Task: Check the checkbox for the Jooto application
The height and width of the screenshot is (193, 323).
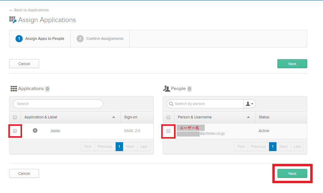Action: tap(15, 131)
